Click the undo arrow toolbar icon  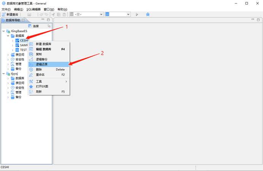(x=41, y=14)
